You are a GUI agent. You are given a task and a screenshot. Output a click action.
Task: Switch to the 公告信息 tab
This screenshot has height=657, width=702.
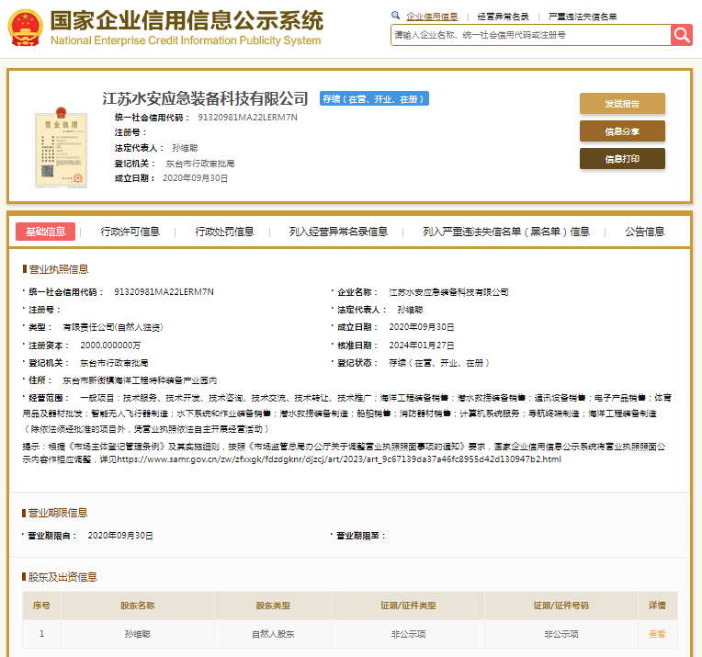pos(644,232)
